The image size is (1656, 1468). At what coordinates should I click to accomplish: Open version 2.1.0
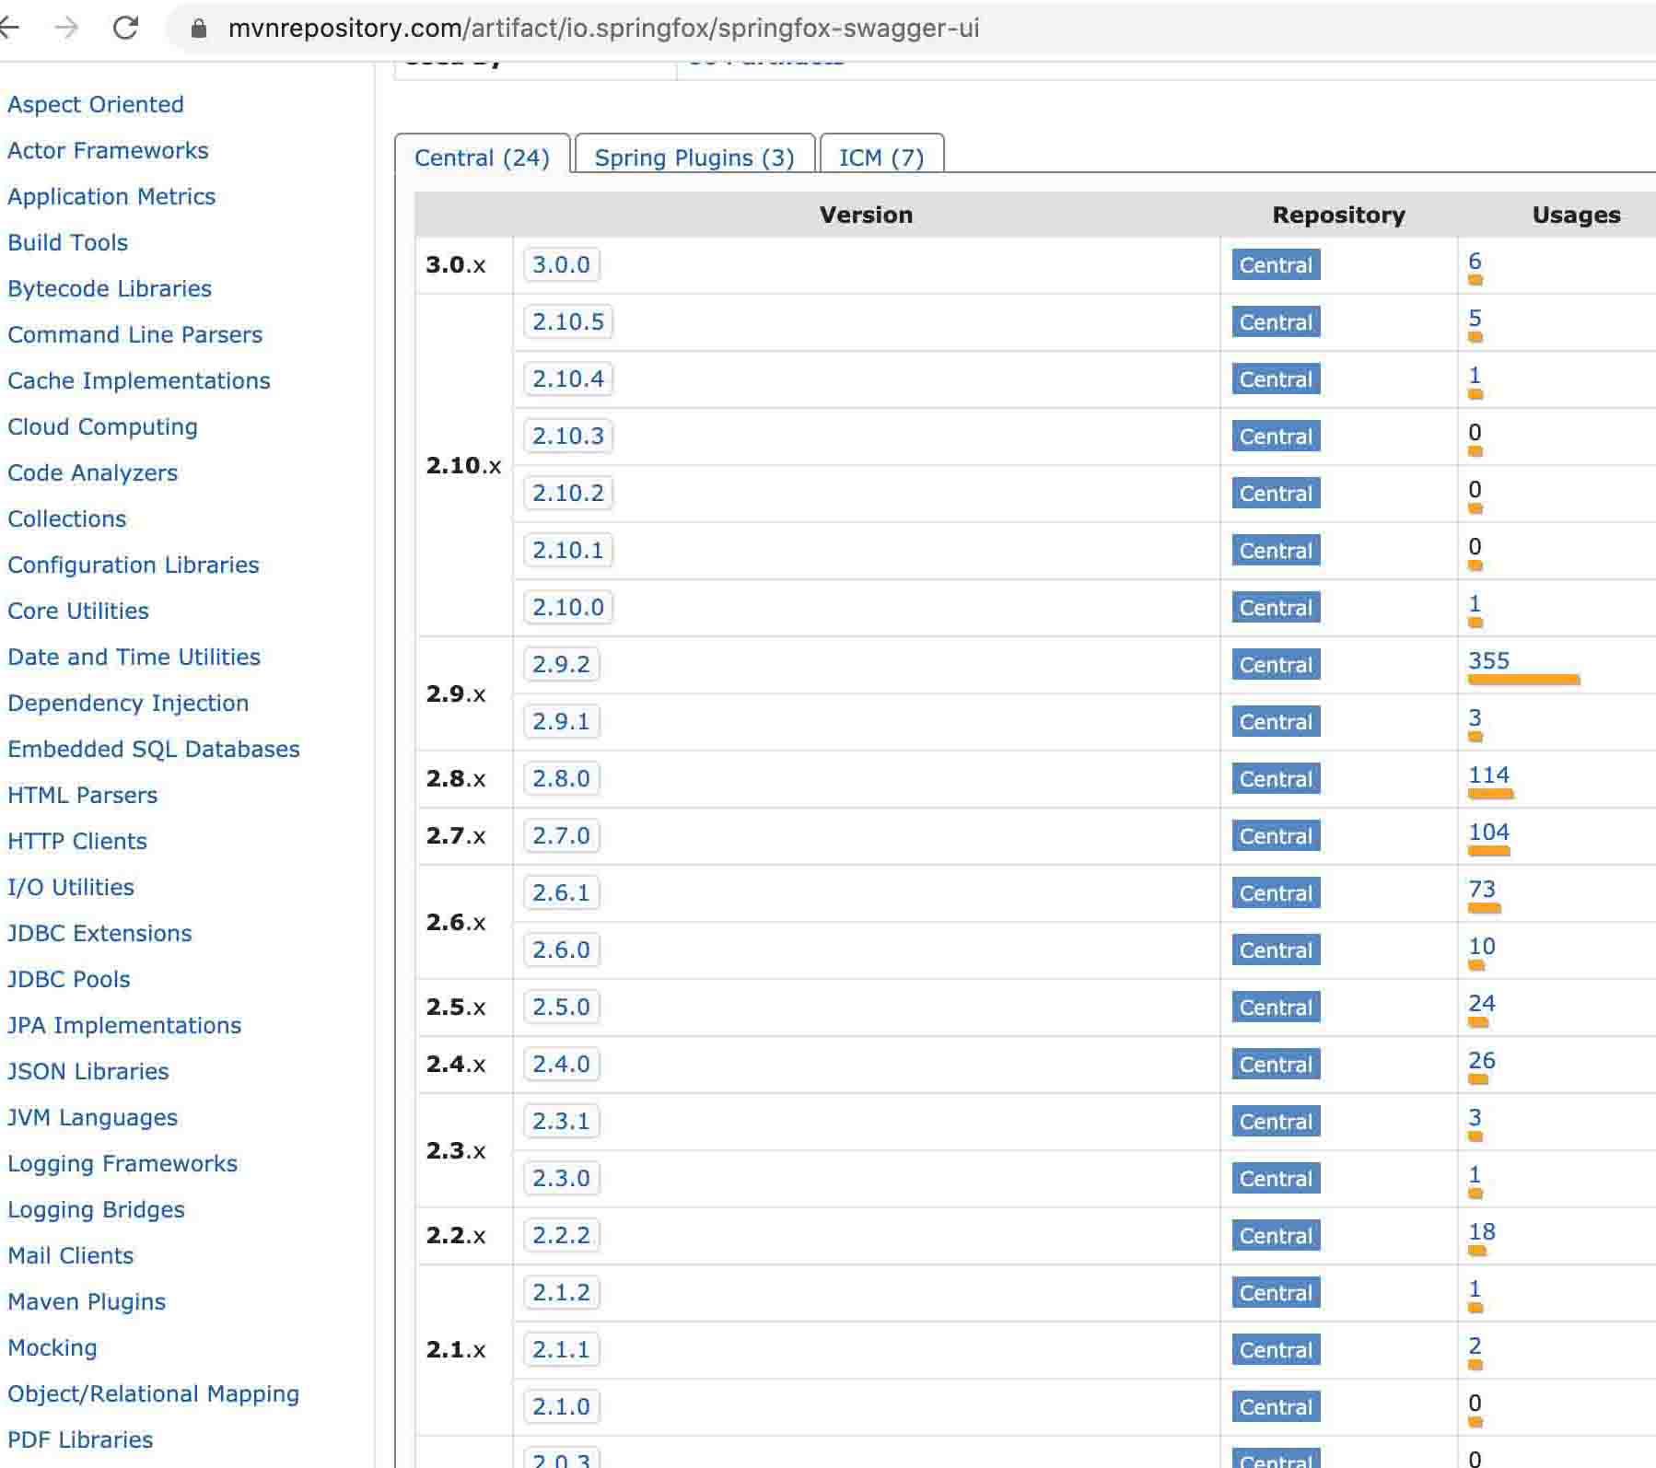[561, 1406]
